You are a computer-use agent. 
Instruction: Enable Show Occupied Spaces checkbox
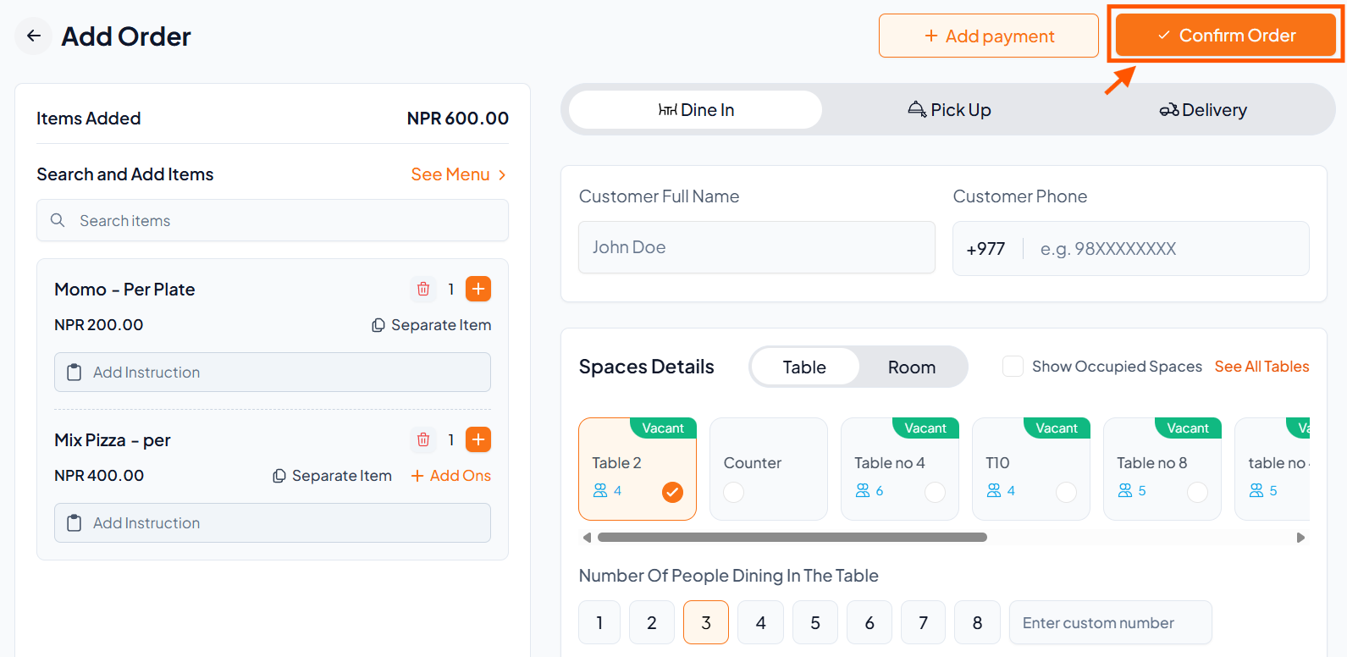1013,367
